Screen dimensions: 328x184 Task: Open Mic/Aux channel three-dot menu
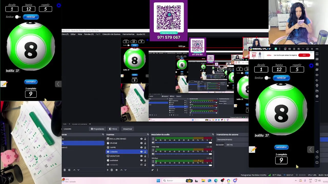click(153, 162)
